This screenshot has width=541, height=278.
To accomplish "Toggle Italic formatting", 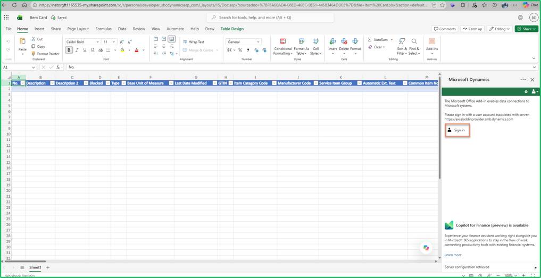I will 77,50.
